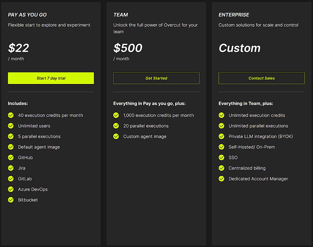Click the Centralized billing checkmark icon
The image size is (313, 247).
click(x=221, y=168)
